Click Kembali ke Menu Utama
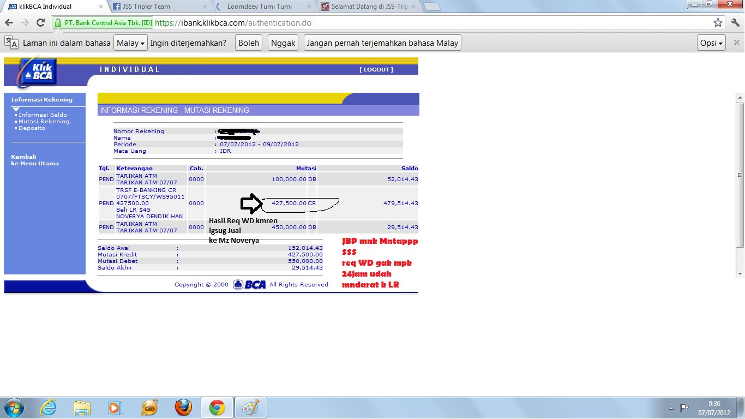The width and height of the screenshot is (745, 419). click(x=35, y=160)
